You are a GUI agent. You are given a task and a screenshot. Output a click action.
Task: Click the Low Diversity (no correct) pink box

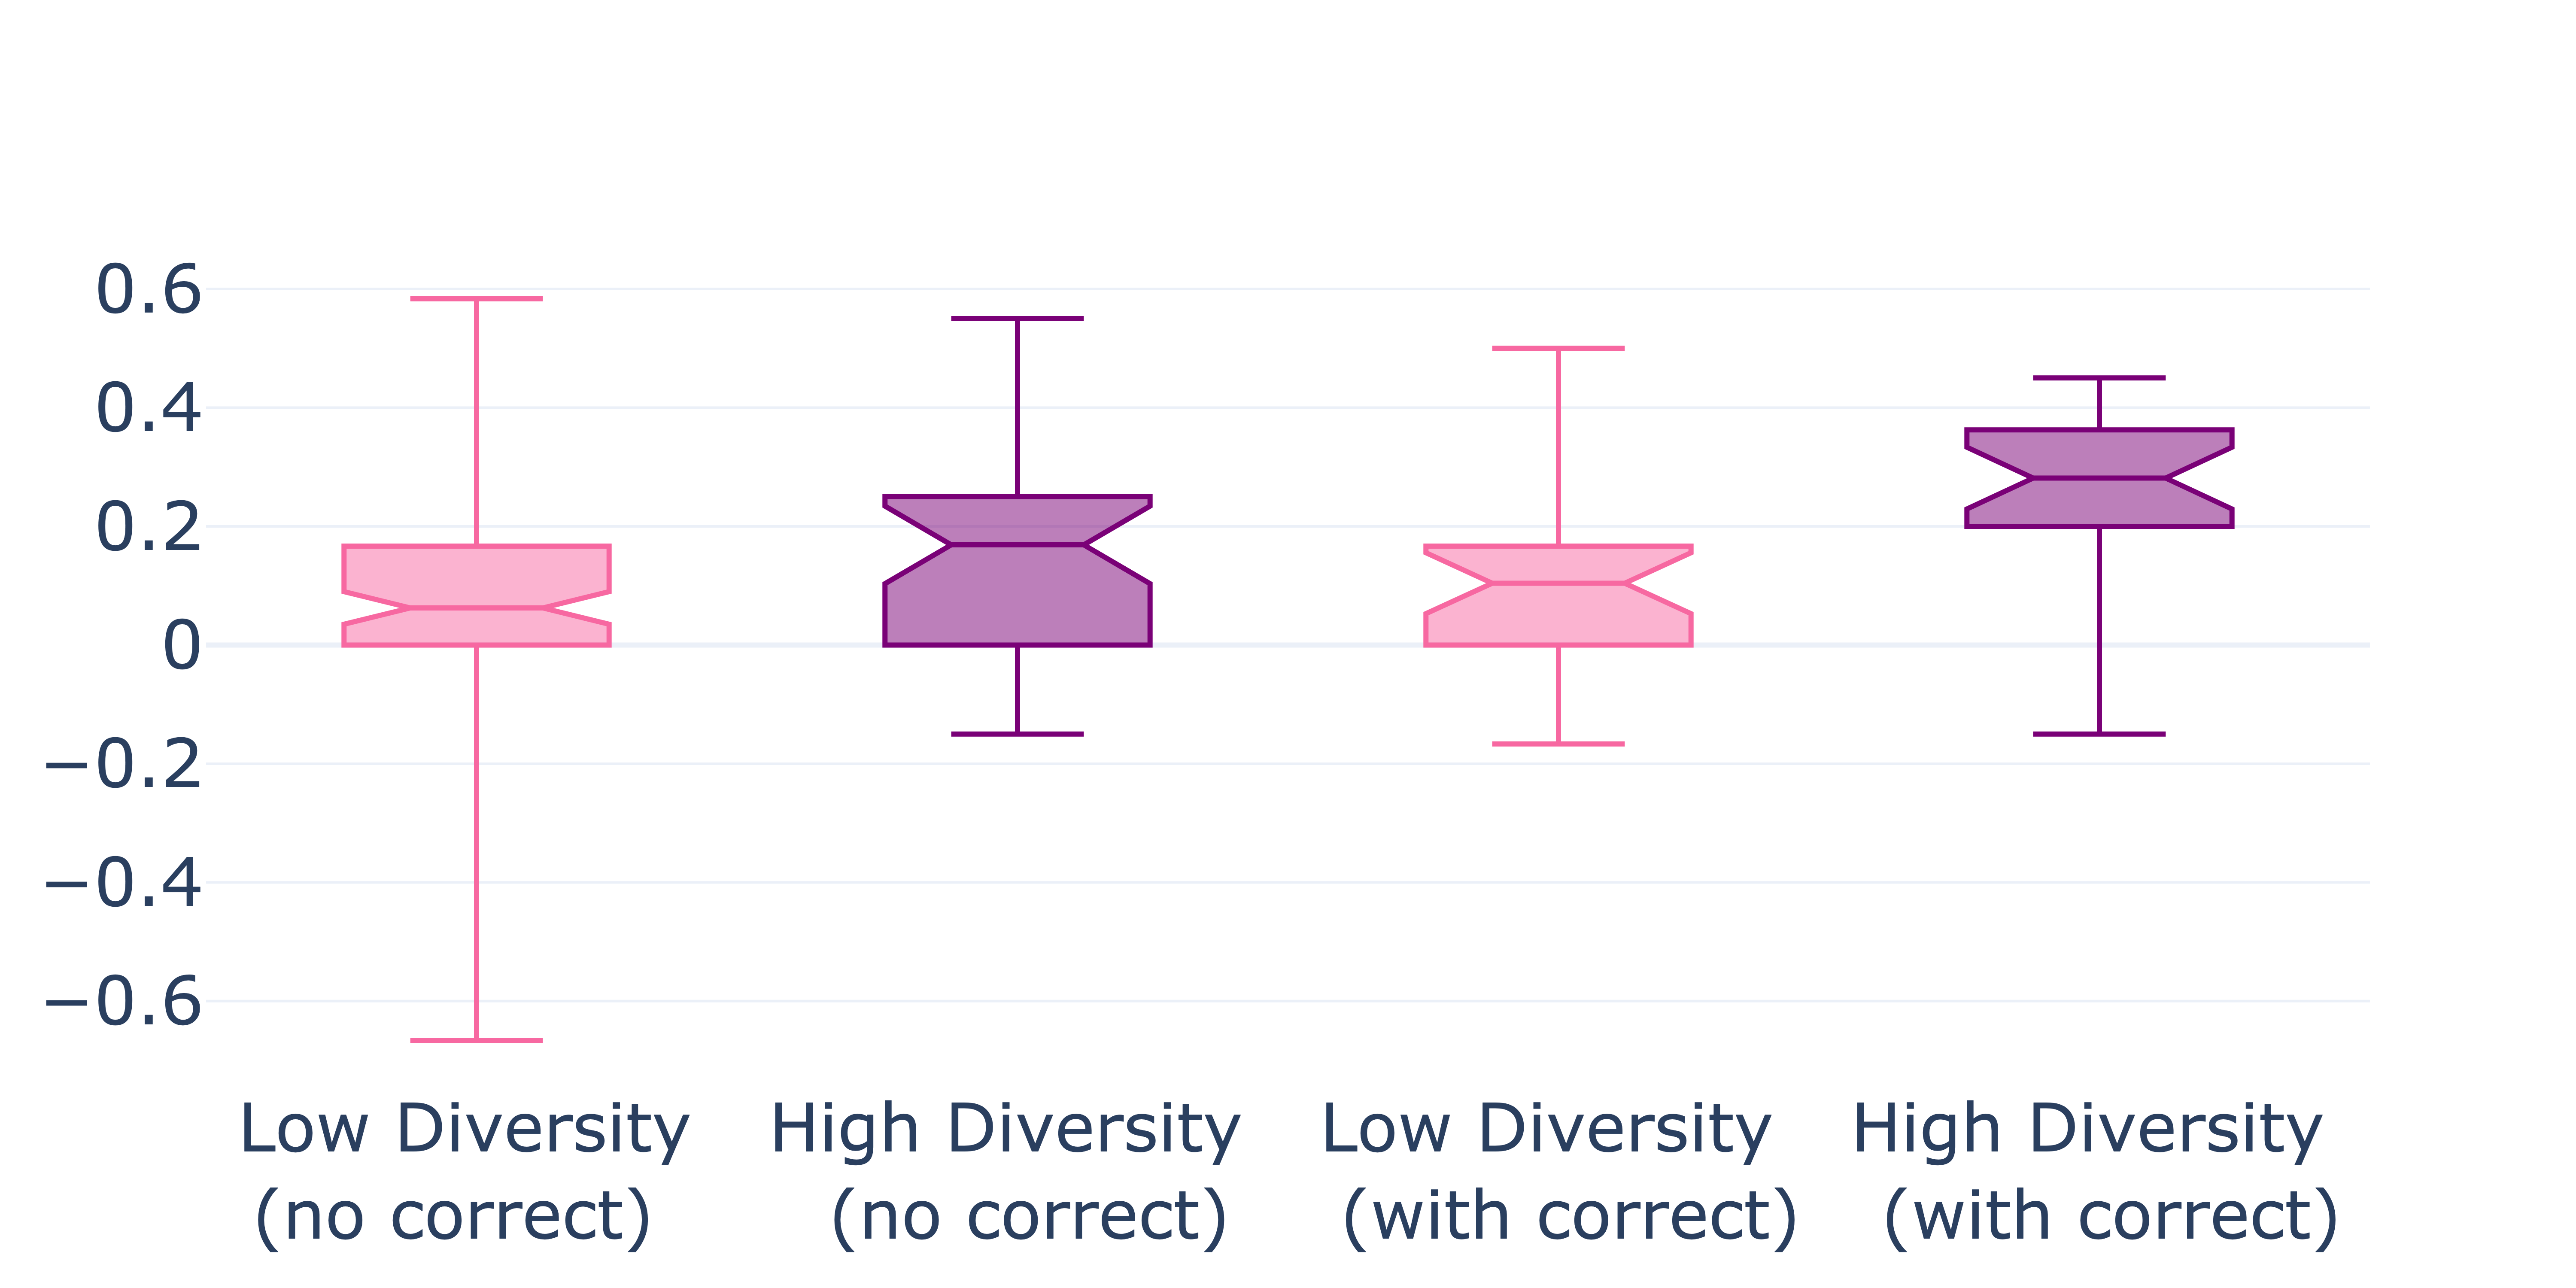[x=476, y=580]
